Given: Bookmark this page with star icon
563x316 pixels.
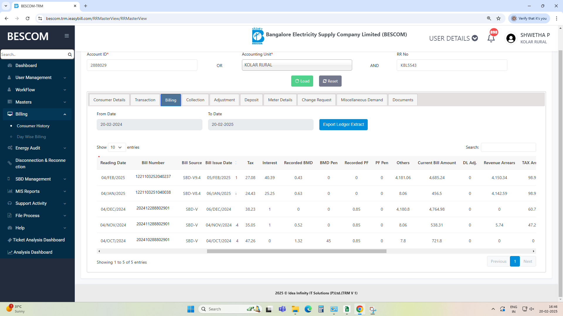Looking at the screenshot, I should coord(498,18).
